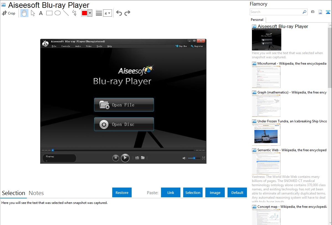Pick the rectangle shape tool
This screenshot has height=225, width=332.
(x=49, y=13)
